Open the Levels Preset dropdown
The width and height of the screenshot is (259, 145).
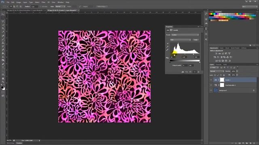point(185,35)
